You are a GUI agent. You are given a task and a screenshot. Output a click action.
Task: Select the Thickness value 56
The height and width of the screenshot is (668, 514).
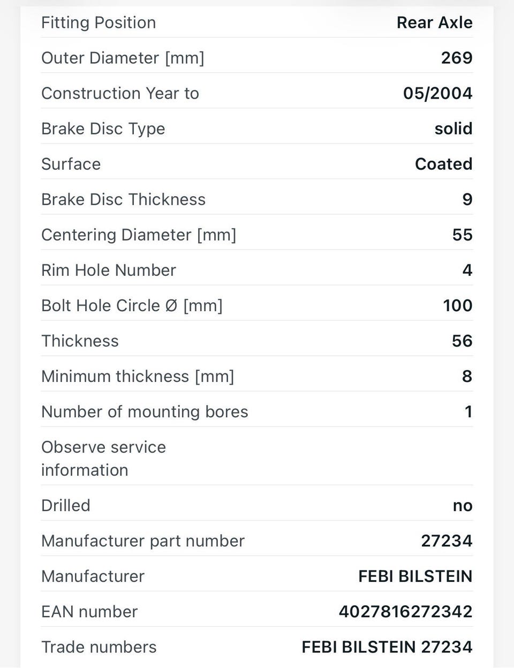pyautogui.click(x=462, y=341)
